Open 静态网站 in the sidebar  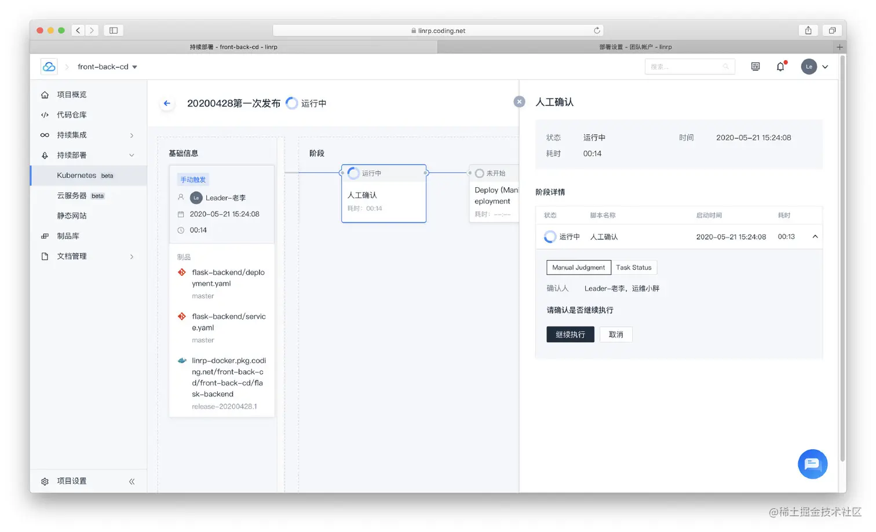pos(71,216)
